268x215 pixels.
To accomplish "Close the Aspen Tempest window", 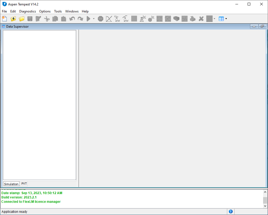I will point(261,4).
